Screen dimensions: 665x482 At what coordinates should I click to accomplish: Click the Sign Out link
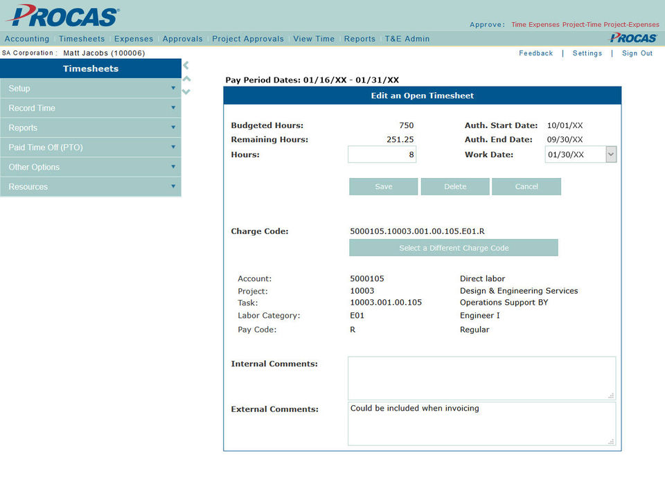coord(637,53)
